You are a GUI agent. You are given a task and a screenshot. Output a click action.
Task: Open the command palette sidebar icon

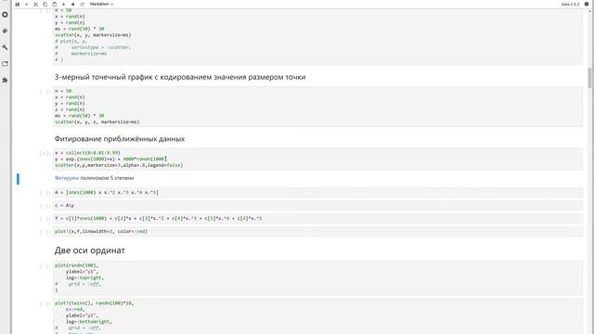5,31
